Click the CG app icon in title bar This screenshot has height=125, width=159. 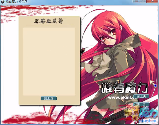3,2
